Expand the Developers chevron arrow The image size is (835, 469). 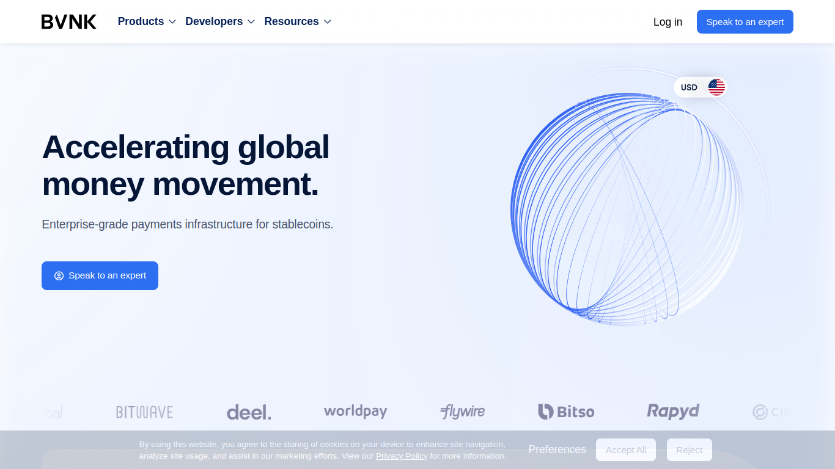(251, 22)
